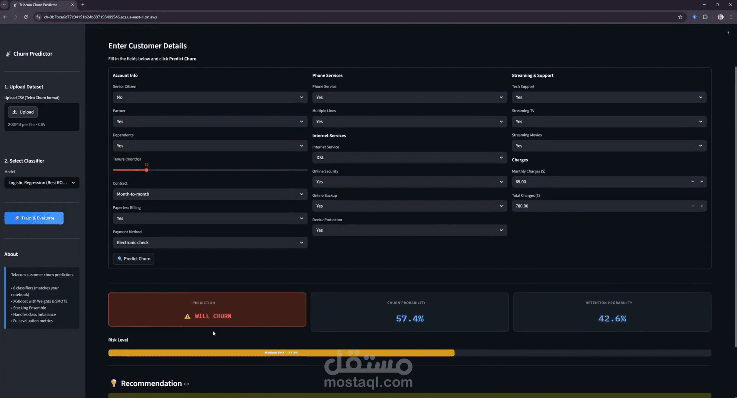737x398 pixels.
Task: Close the Telecom Churn Predictor tab
Action: (x=72, y=5)
